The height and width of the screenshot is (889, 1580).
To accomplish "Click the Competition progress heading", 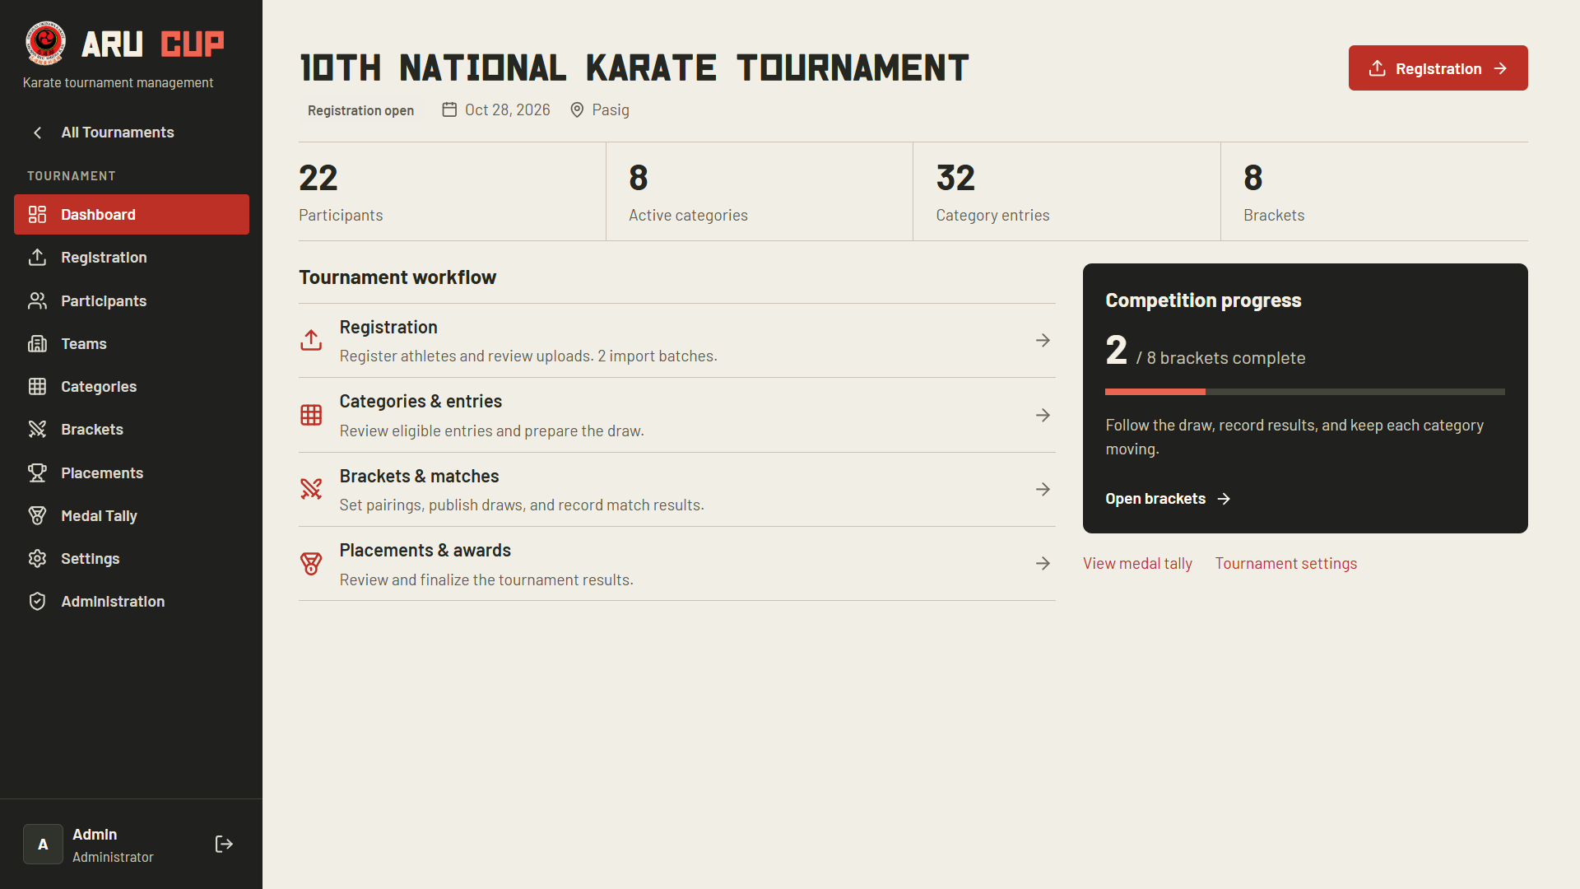I will click(1203, 300).
